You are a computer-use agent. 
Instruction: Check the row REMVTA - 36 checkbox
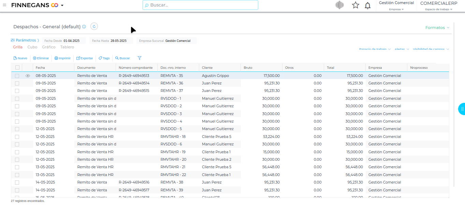click(17, 83)
